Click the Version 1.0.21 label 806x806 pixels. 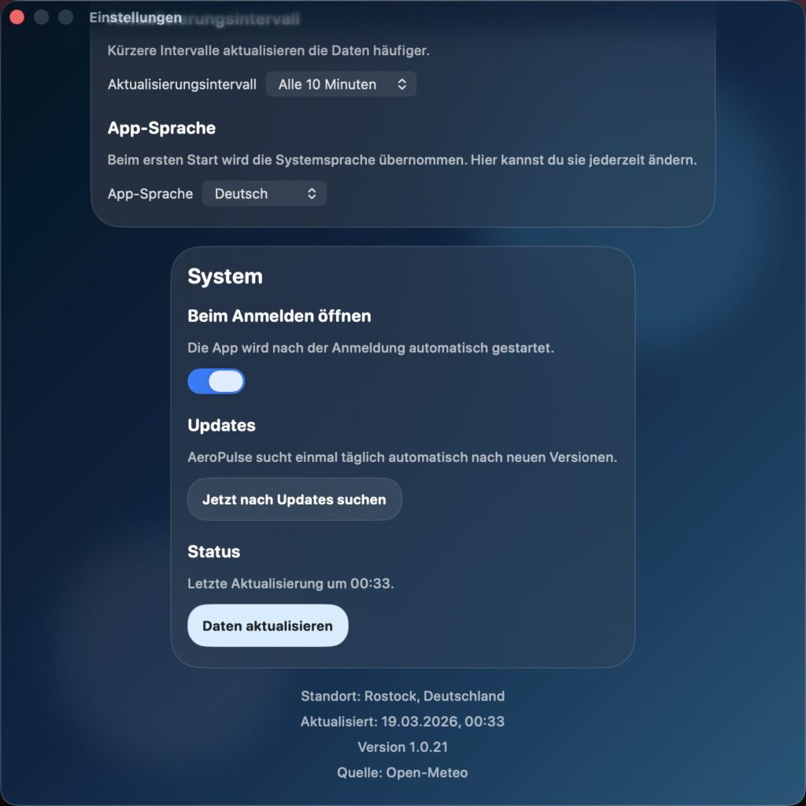point(402,746)
